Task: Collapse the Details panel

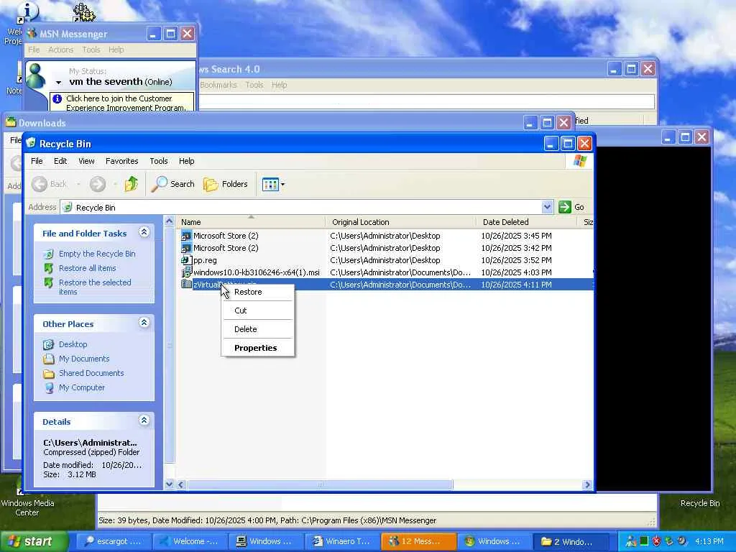Action: (144, 420)
